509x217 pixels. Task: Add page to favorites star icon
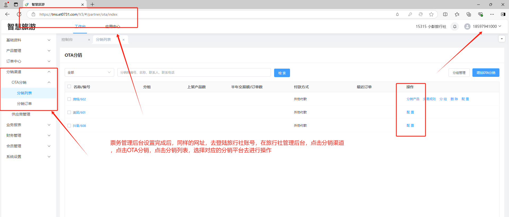tap(431, 14)
